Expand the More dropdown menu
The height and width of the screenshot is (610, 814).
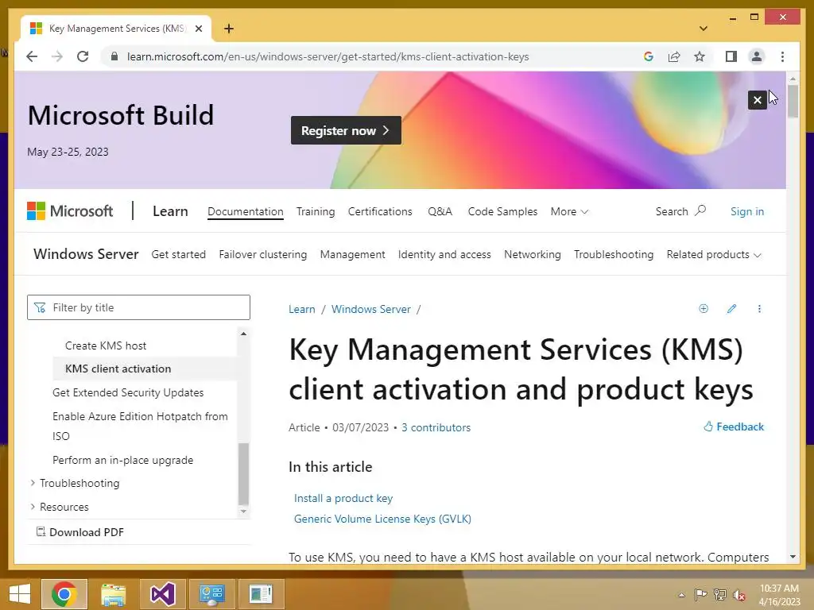(569, 211)
